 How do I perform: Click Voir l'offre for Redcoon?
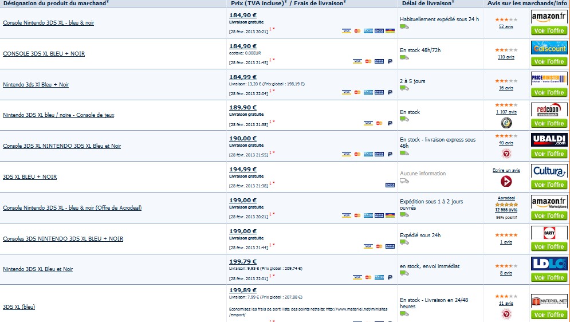[x=549, y=123]
